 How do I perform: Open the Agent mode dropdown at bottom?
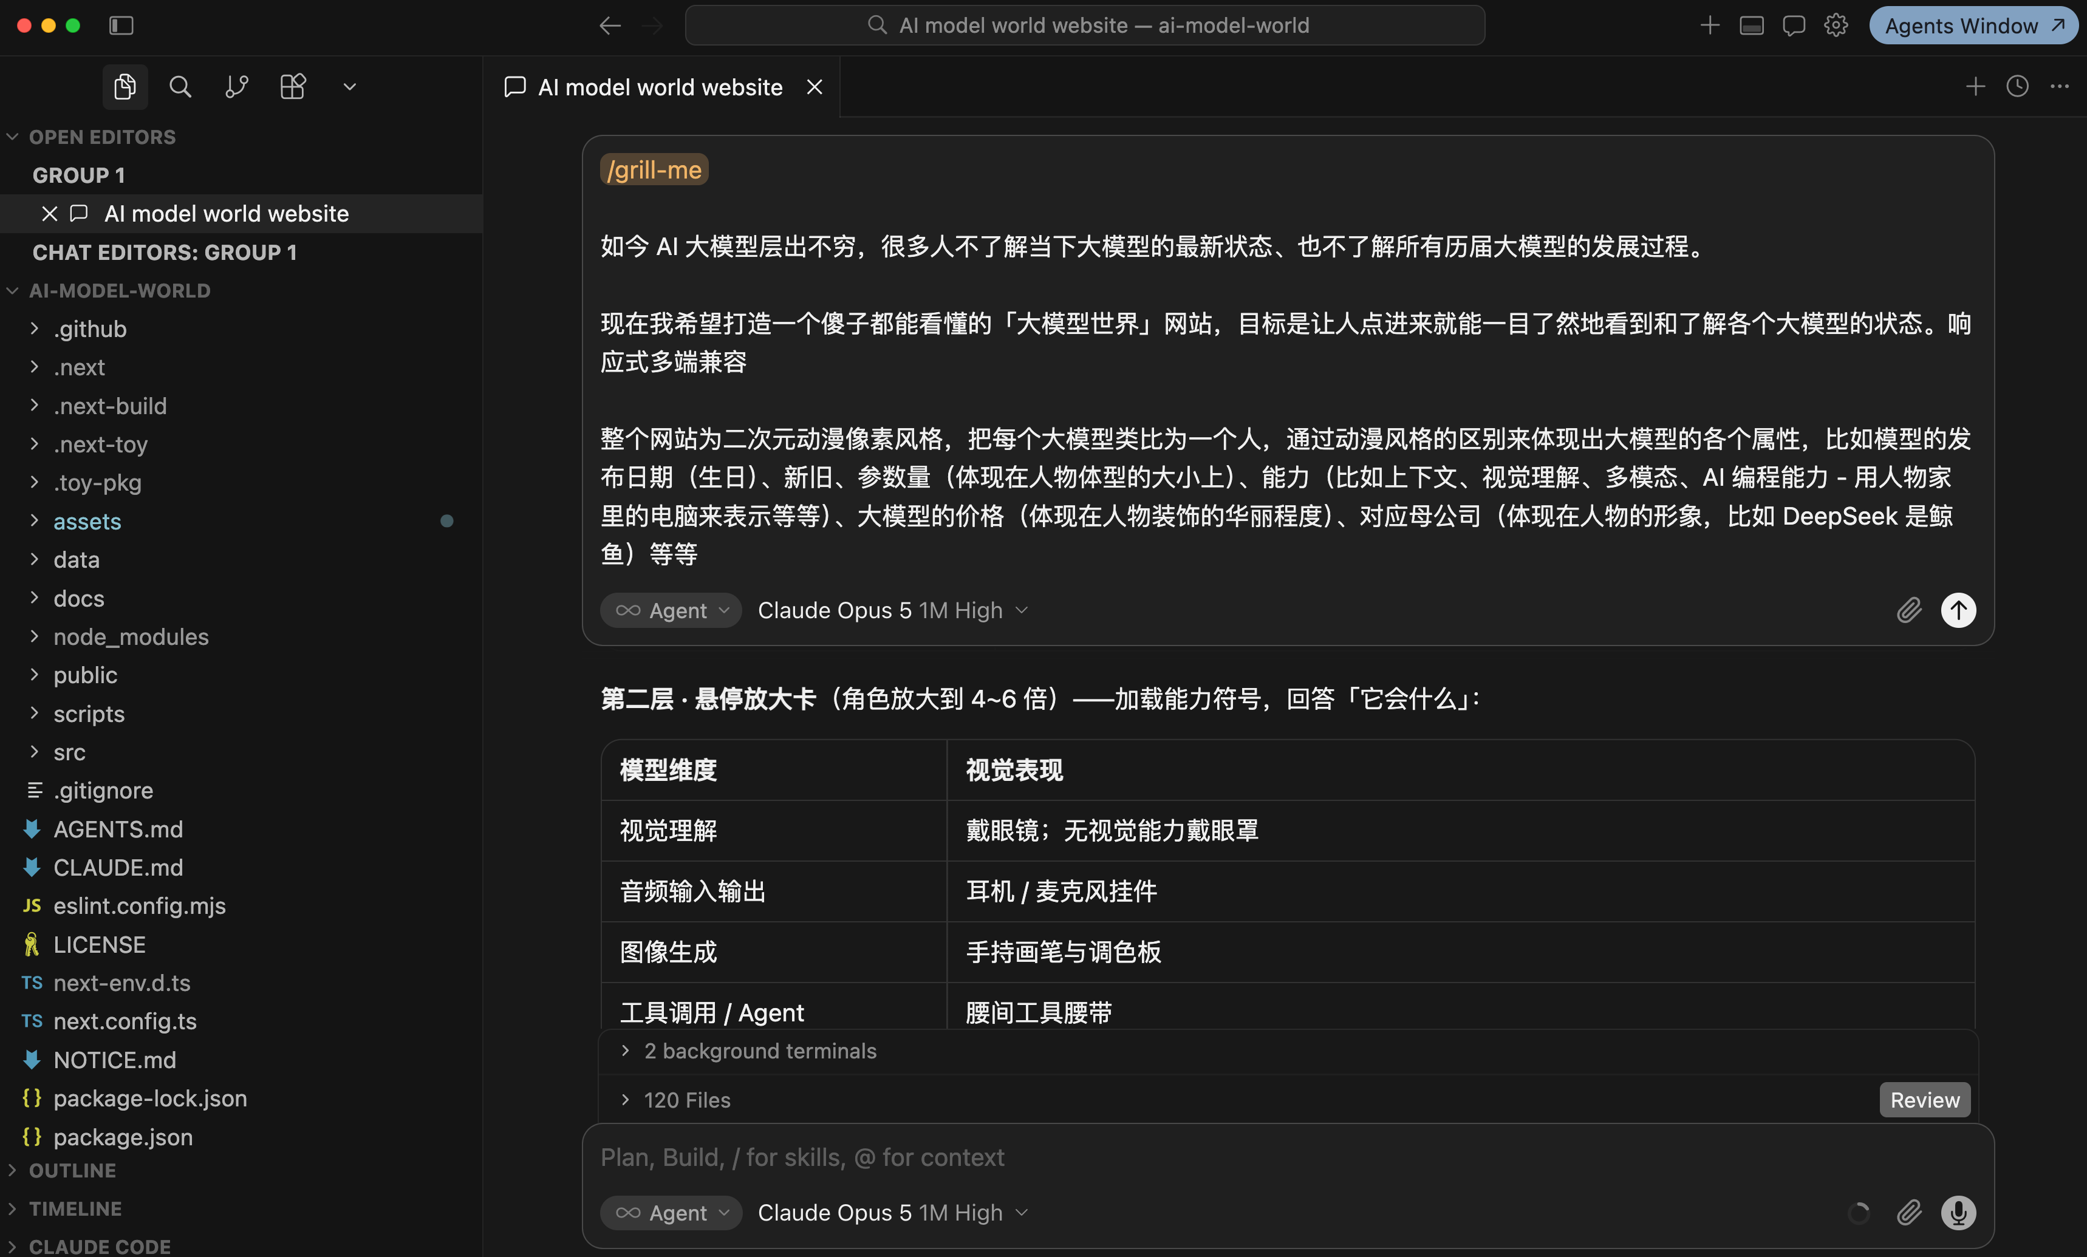pos(671,1212)
